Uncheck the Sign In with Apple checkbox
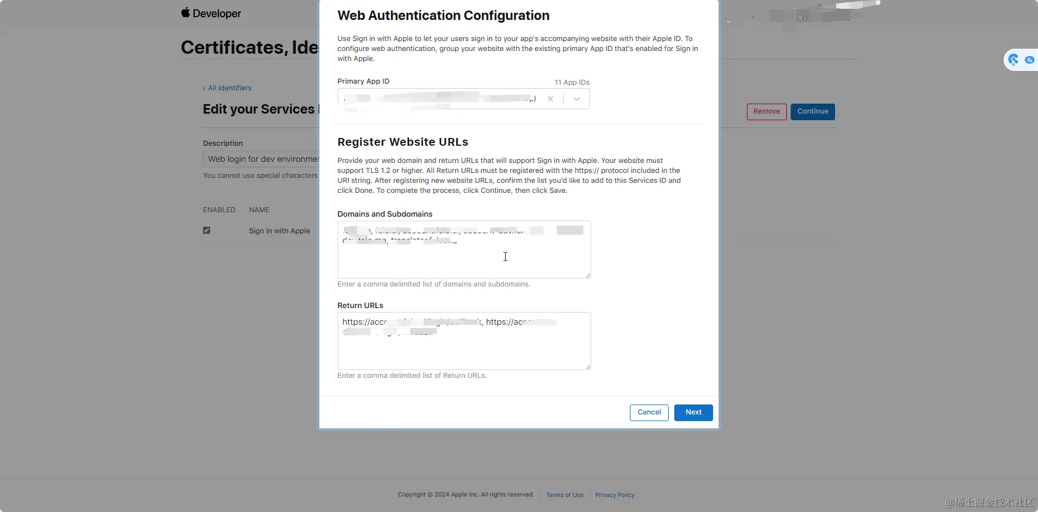This screenshot has height=512, width=1038. [x=206, y=231]
